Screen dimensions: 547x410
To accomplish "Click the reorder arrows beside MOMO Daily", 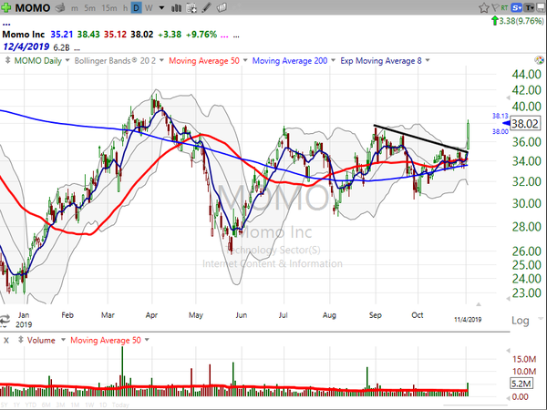I will [7, 60].
